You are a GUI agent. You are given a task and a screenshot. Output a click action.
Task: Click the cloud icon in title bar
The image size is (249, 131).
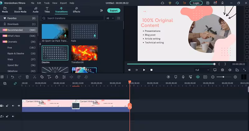[162, 3]
